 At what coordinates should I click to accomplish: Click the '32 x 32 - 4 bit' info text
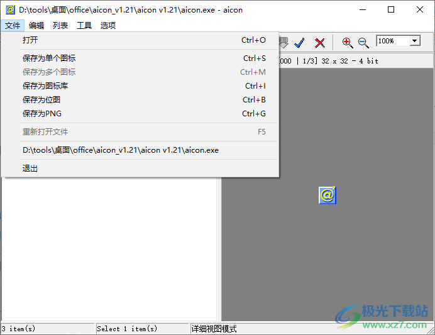[350, 61]
